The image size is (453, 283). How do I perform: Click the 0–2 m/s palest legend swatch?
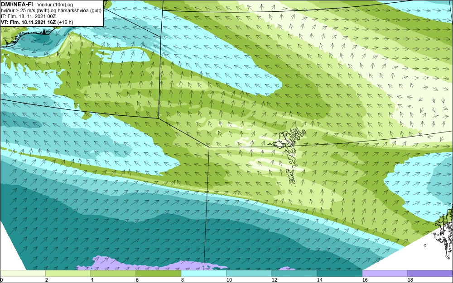click(x=23, y=274)
